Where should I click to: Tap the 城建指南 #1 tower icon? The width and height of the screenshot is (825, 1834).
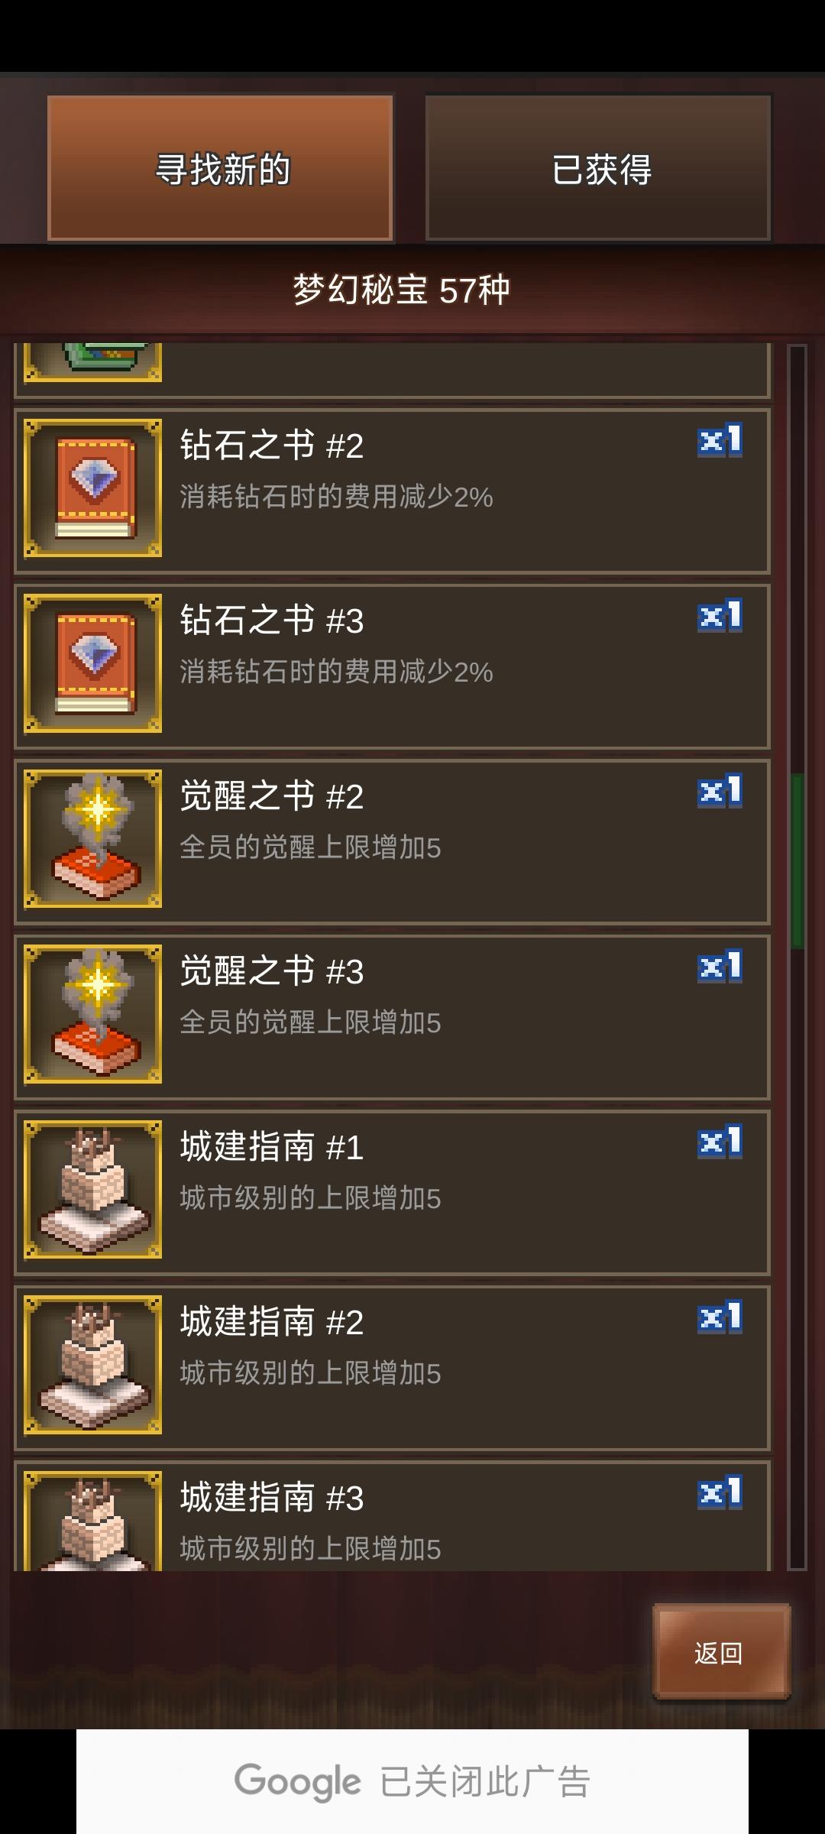pos(92,1189)
